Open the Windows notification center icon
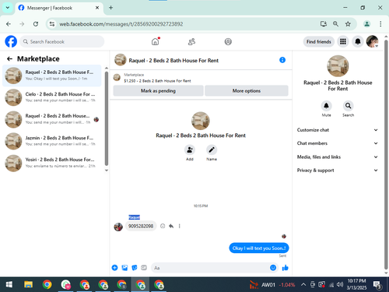Image resolution: width=389 pixels, height=292 pixels. tap(377, 285)
